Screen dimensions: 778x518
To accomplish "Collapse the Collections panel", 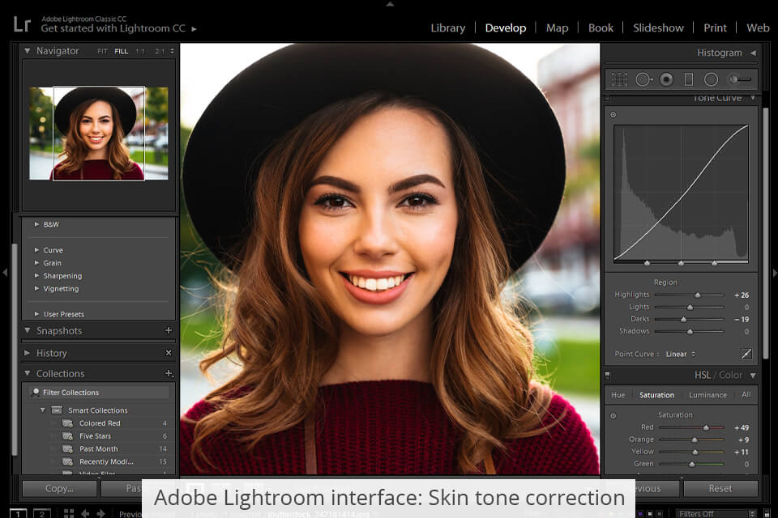I will point(28,373).
